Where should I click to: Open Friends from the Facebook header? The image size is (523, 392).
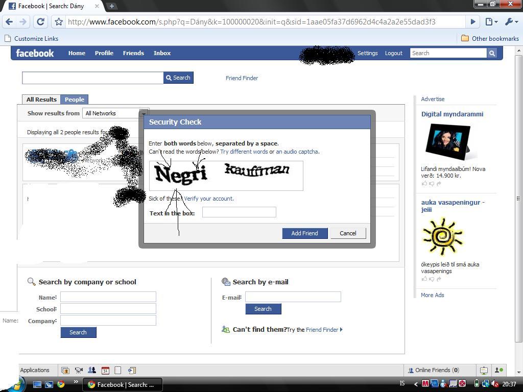click(x=133, y=53)
